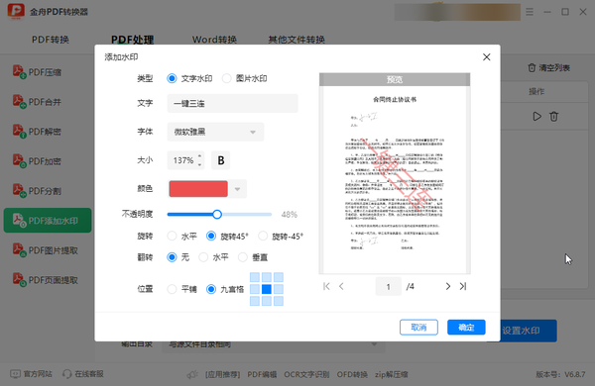Choose the 旋转-45° rotation option
This screenshot has width=595, height=386.
coord(281,237)
